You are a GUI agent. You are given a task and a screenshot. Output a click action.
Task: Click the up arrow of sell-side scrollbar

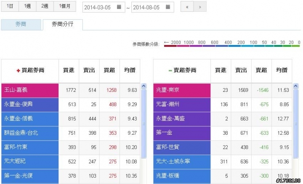296,86
